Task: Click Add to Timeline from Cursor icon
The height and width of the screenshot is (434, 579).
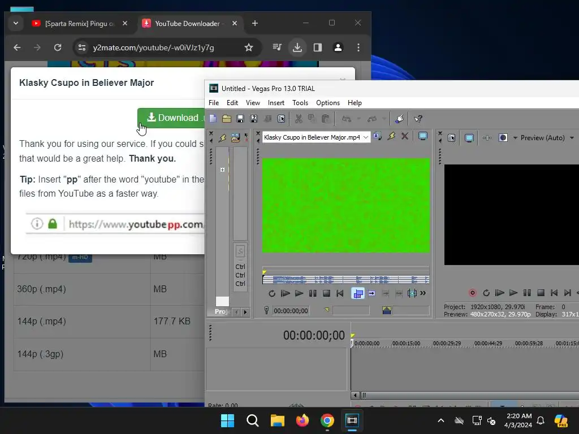Action: coord(372,293)
